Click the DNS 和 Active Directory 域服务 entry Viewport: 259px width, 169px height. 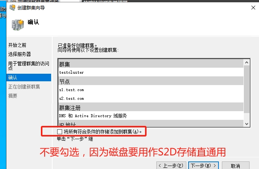151,116
